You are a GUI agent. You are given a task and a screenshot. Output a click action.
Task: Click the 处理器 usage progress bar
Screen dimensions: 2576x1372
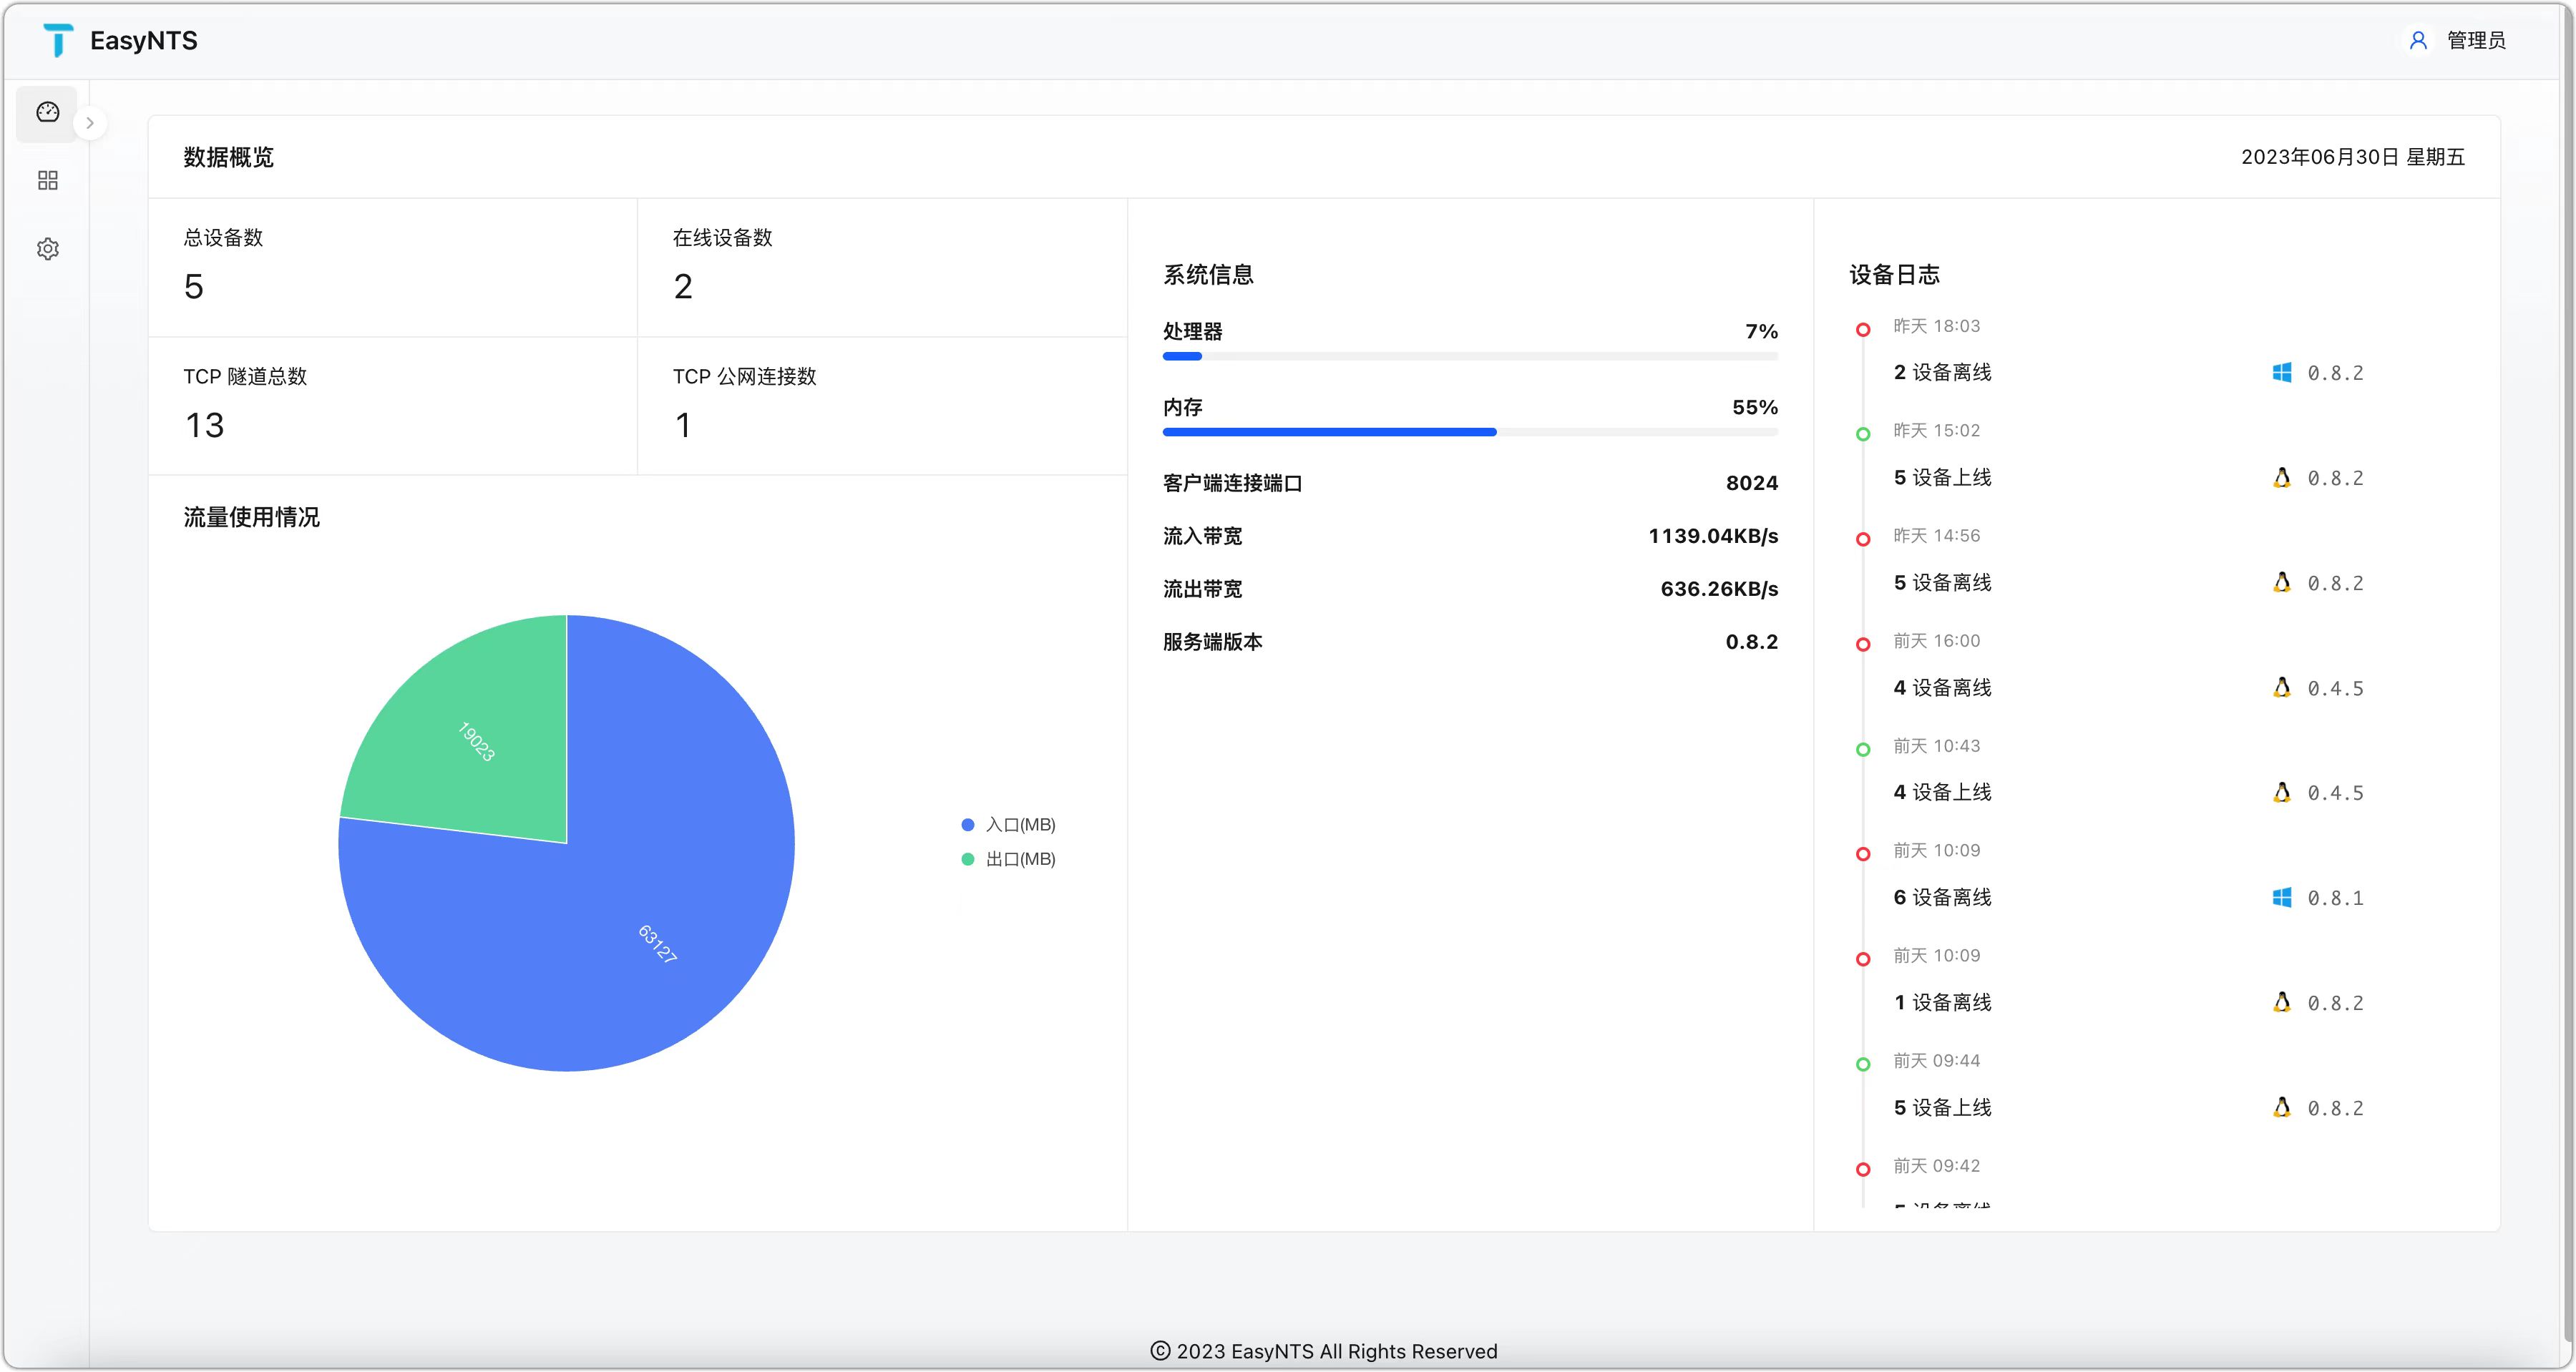(x=1470, y=356)
